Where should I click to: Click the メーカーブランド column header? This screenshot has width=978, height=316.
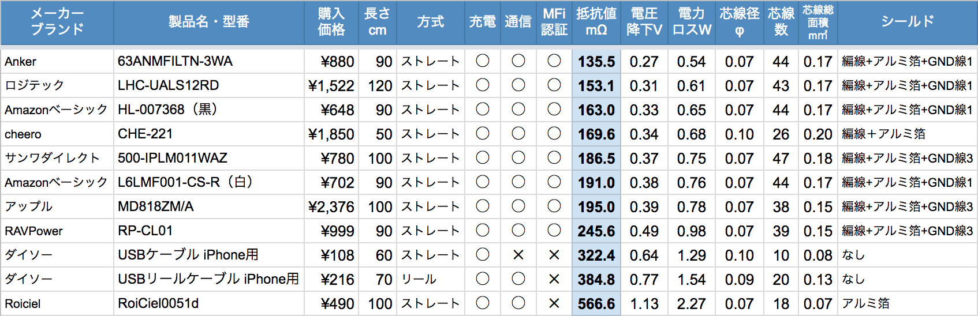point(57,22)
